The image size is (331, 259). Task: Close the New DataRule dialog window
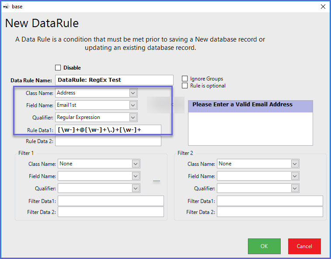pyautogui.click(x=323, y=7)
